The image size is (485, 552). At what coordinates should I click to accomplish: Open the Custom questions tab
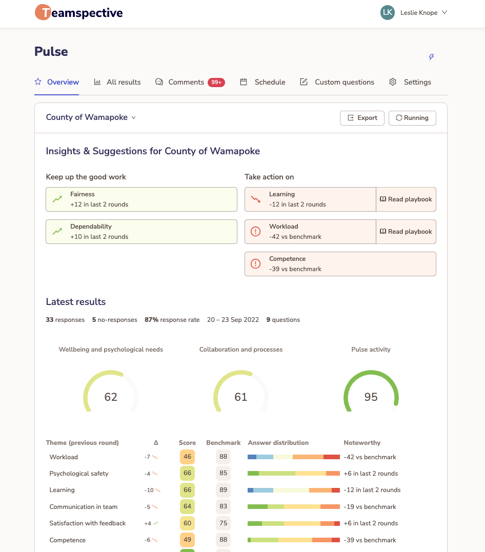(x=337, y=82)
